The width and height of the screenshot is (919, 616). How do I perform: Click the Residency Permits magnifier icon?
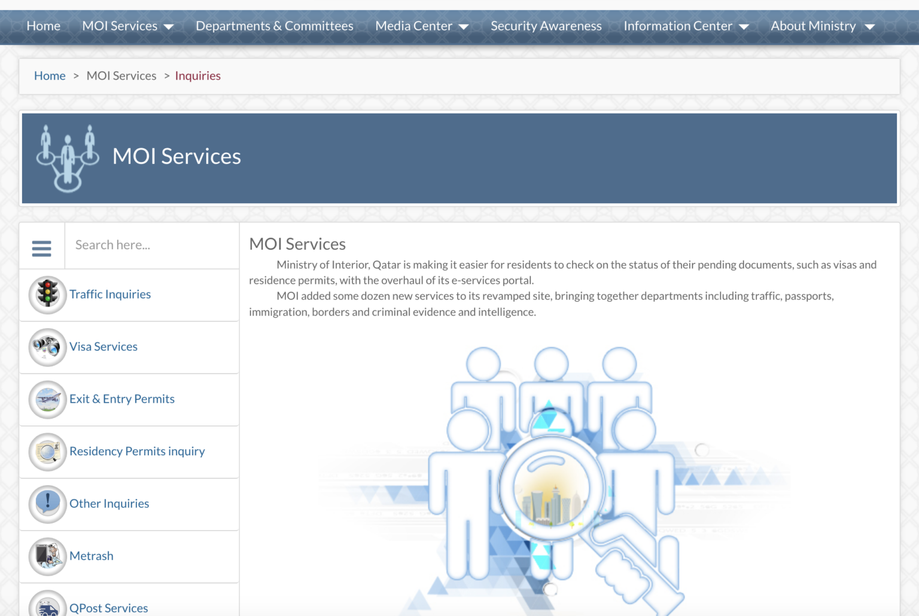(47, 452)
